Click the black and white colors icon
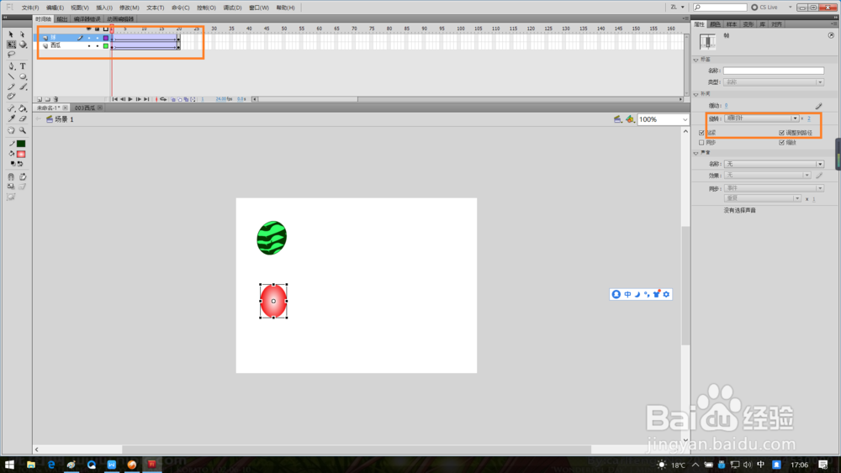The image size is (841, 473). [x=13, y=164]
